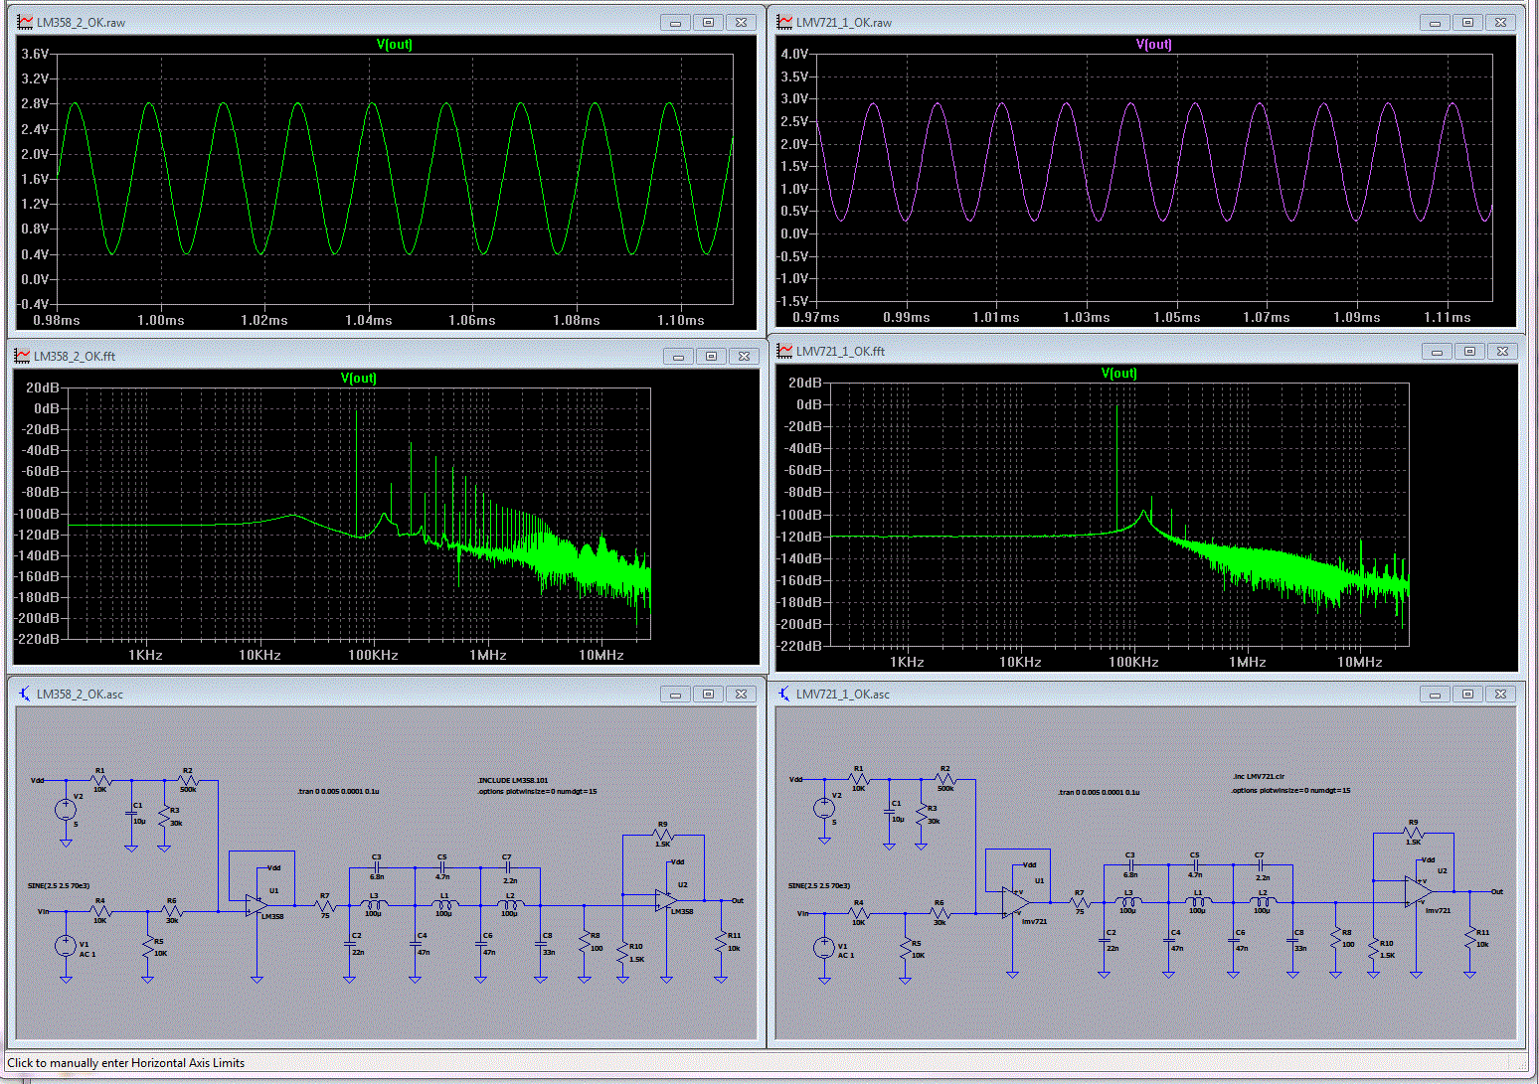This screenshot has width=1539, height=1084.
Task: Click the SINE(2.5 2.5 70e3) text in LMV721 schematic
Action: [x=821, y=885]
